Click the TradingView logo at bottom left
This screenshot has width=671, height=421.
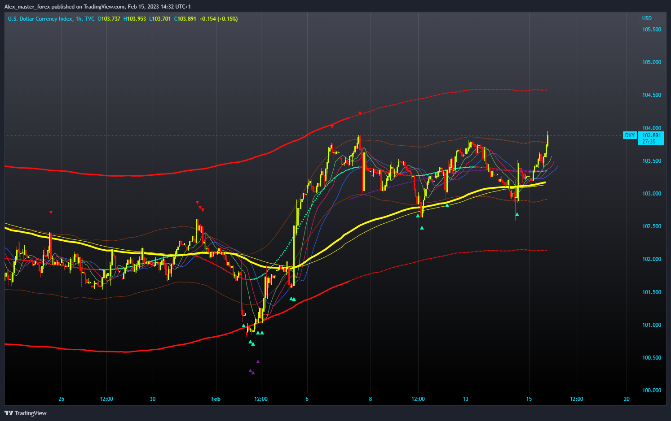[26, 413]
